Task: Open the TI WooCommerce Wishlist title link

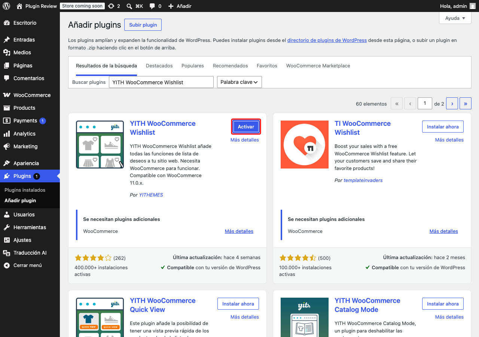Action: point(363,128)
